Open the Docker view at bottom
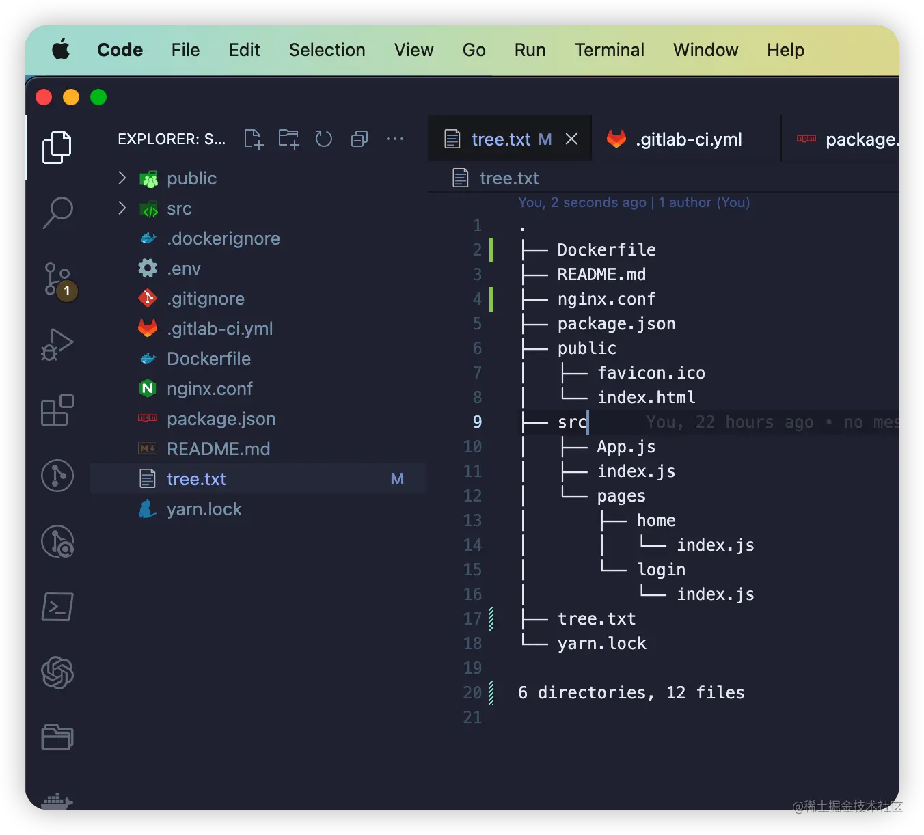The height and width of the screenshot is (835, 924). (57, 801)
